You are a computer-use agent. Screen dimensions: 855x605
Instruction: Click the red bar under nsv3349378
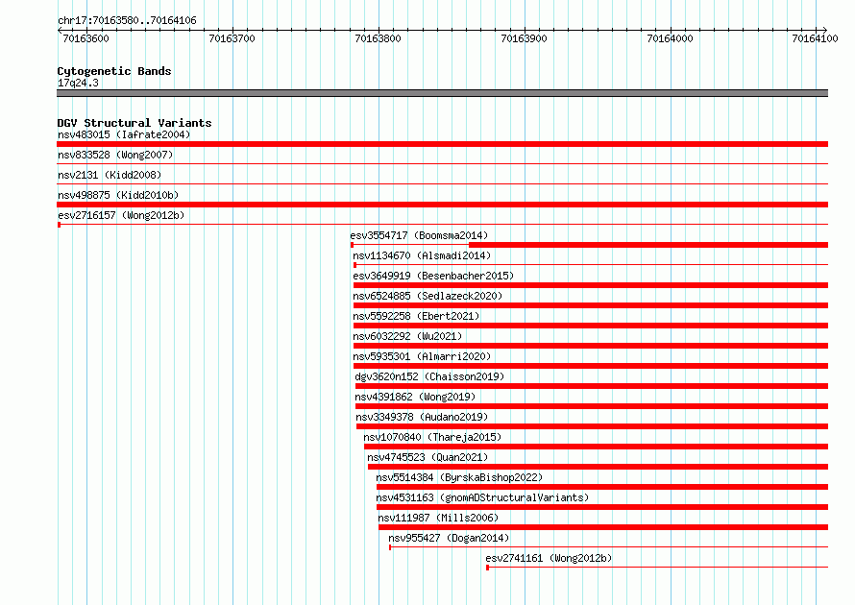592,426
